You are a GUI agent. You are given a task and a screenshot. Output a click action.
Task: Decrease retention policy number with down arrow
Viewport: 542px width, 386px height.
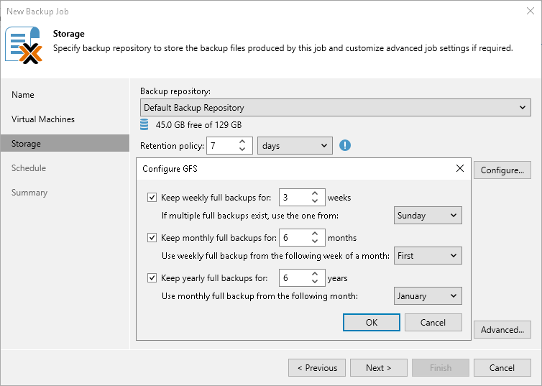(x=243, y=150)
